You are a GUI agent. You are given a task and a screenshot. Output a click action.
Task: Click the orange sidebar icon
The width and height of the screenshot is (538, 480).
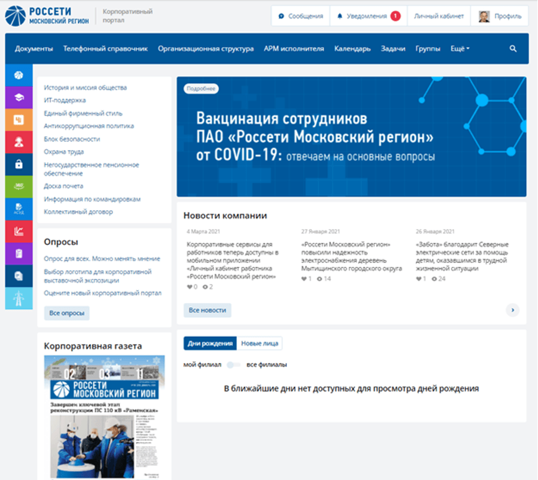(x=19, y=119)
